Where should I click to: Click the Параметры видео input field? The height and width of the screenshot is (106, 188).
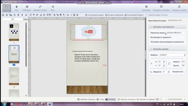tap(175, 33)
